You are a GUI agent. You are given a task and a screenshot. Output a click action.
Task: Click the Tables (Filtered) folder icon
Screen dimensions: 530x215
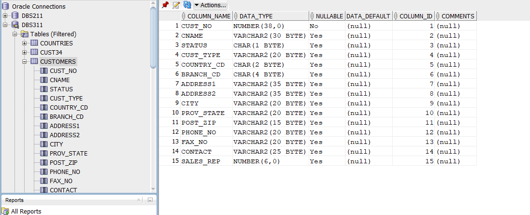coord(25,34)
